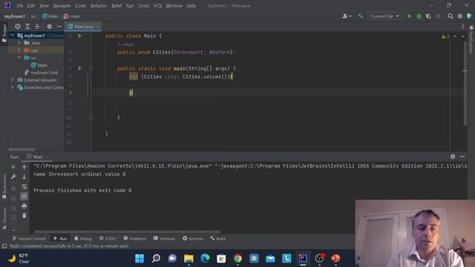Collapse the myEnum1 project root

coord(13,36)
